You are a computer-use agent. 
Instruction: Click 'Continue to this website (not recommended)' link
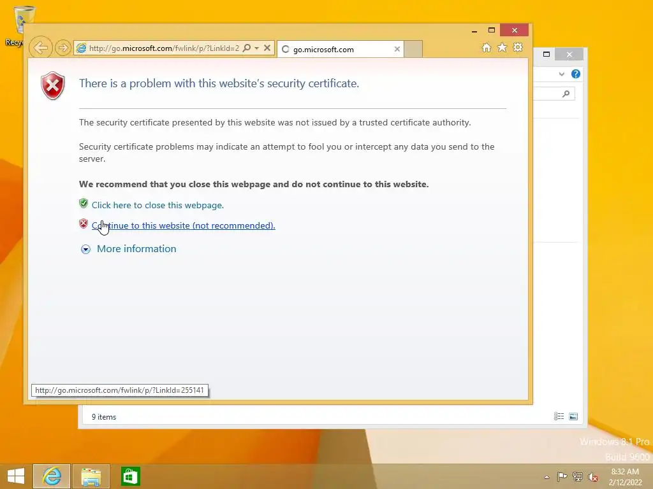click(x=183, y=225)
